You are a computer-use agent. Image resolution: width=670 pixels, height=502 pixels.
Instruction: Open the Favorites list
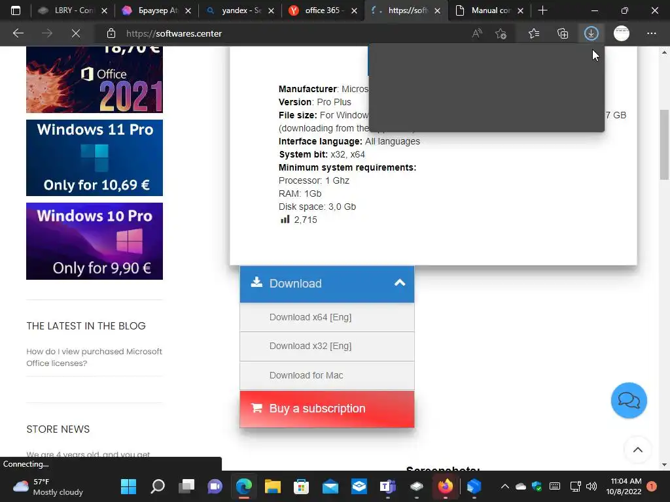534,33
